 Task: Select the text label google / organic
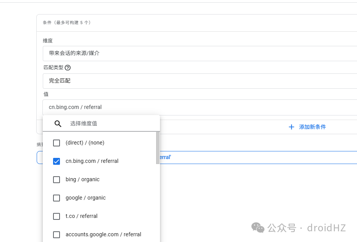tap(86, 198)
